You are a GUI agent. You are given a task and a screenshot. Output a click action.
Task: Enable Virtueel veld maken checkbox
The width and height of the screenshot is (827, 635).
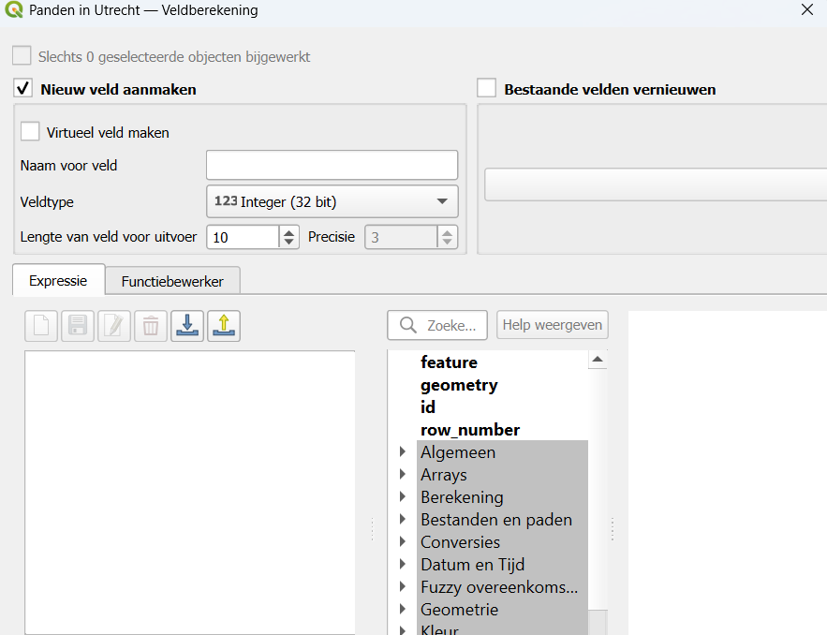(30, 131)
